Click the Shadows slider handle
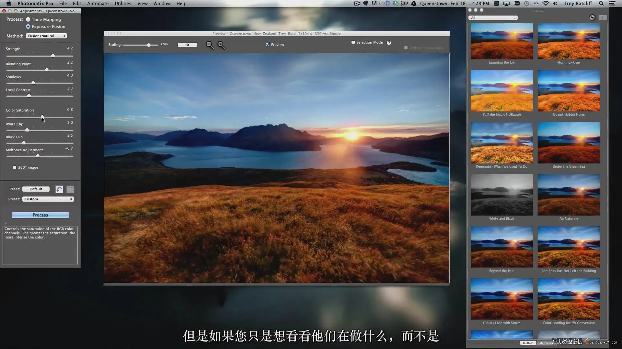This screenshot has width=622, height=349. [x=33, y=83]
